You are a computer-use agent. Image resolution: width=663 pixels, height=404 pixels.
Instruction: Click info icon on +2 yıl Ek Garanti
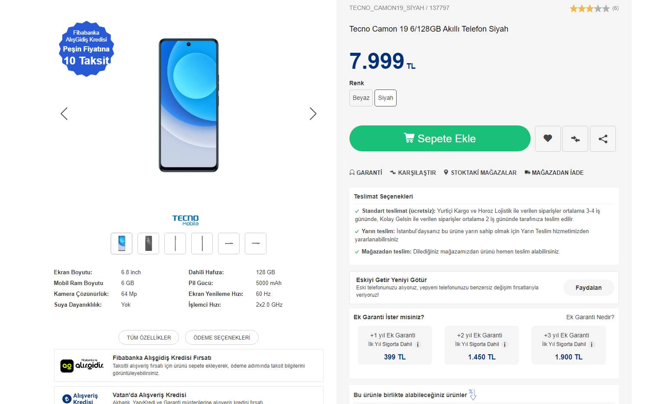pos(505,345)
